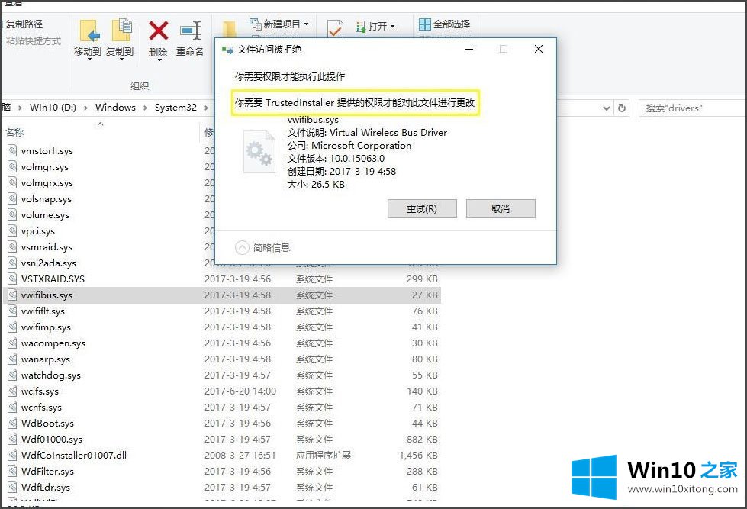This screenshot has height=509, width=747.
Task: Click the 2008-3-27 16:51 date cell
Action: [240, 455]
